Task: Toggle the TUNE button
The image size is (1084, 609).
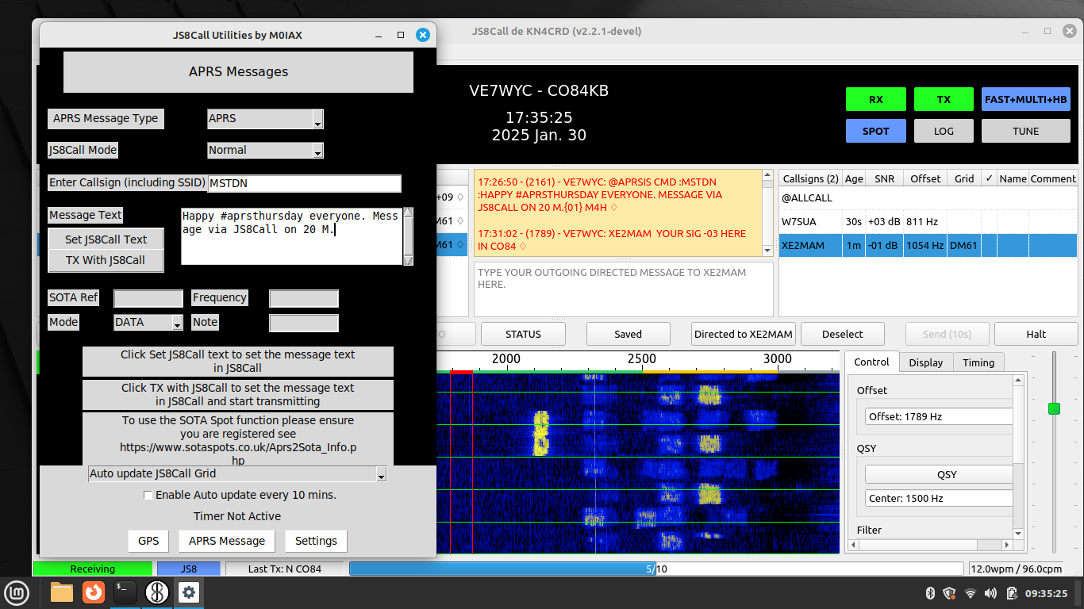Action: [x=1026, y=131]
